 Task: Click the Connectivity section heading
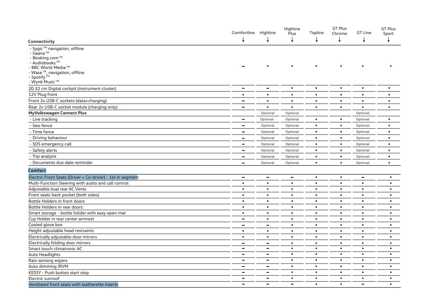coord(41,42)
